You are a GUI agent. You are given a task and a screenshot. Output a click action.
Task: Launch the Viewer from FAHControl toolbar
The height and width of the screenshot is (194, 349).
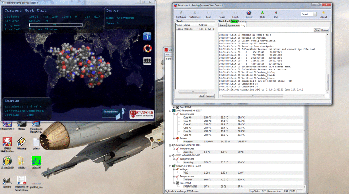[x=249, y=15]
